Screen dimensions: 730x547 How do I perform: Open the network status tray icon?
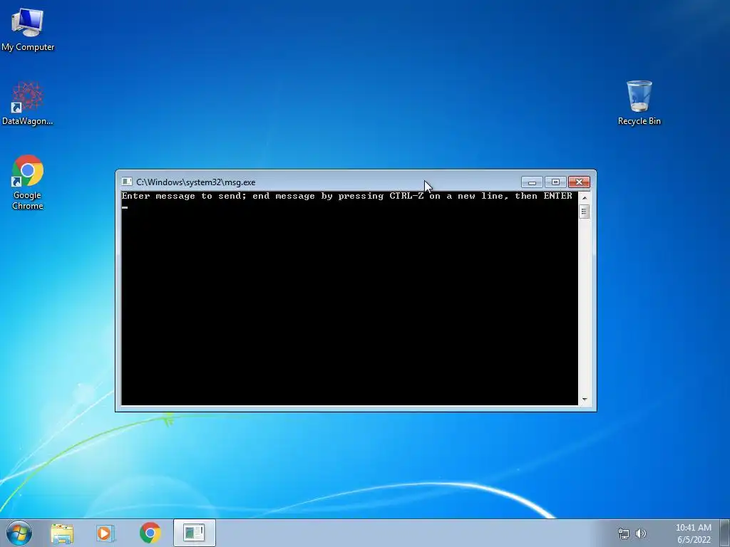click(x=623, y=533)
